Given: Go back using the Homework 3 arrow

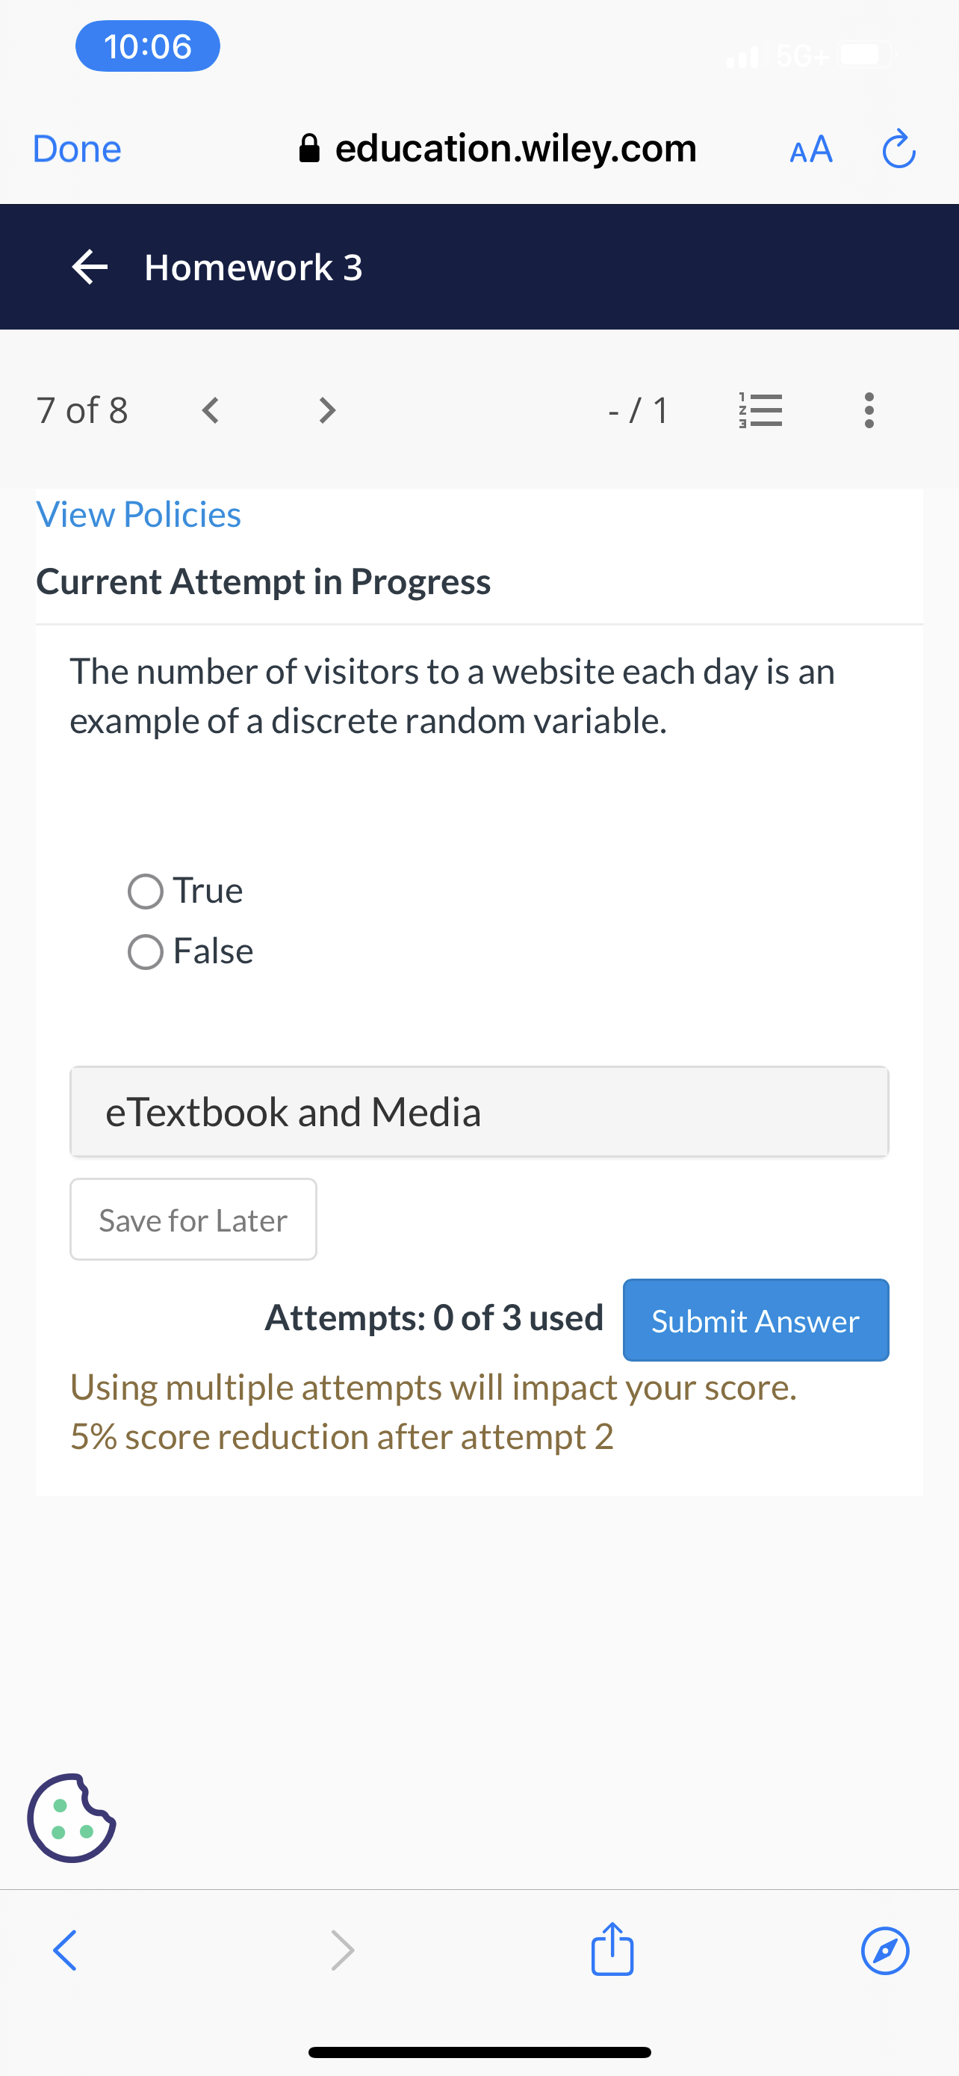Looking at the screenshot, I should [x=90, y=267].
